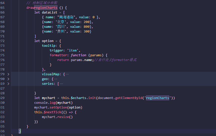Screen dimensions: 216x136
Task: Click the '贵州' string
Action: (61, 31)
